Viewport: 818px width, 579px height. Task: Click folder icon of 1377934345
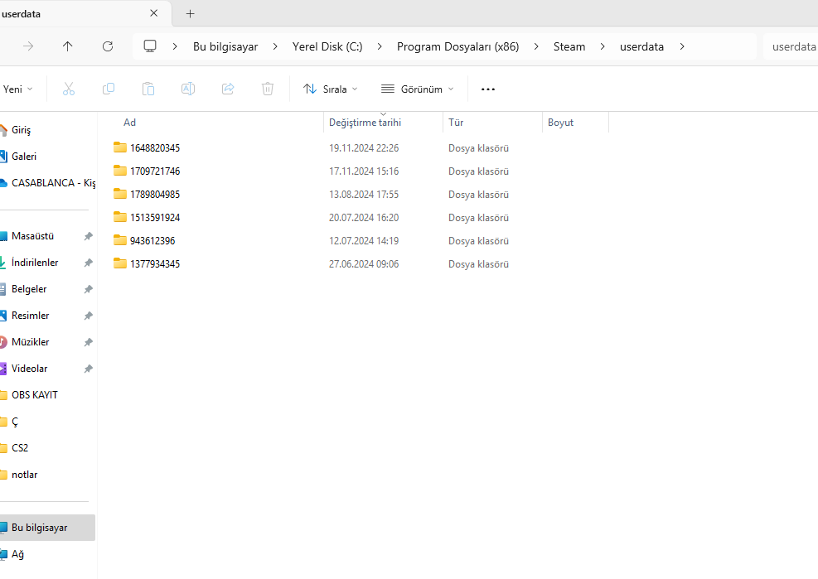click(120, 263)
